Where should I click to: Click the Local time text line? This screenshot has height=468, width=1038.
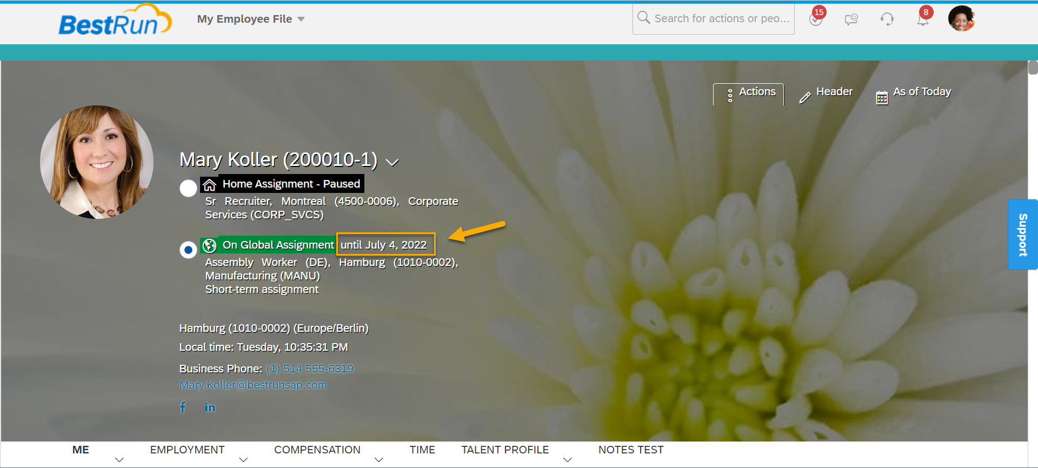[263, 347]
